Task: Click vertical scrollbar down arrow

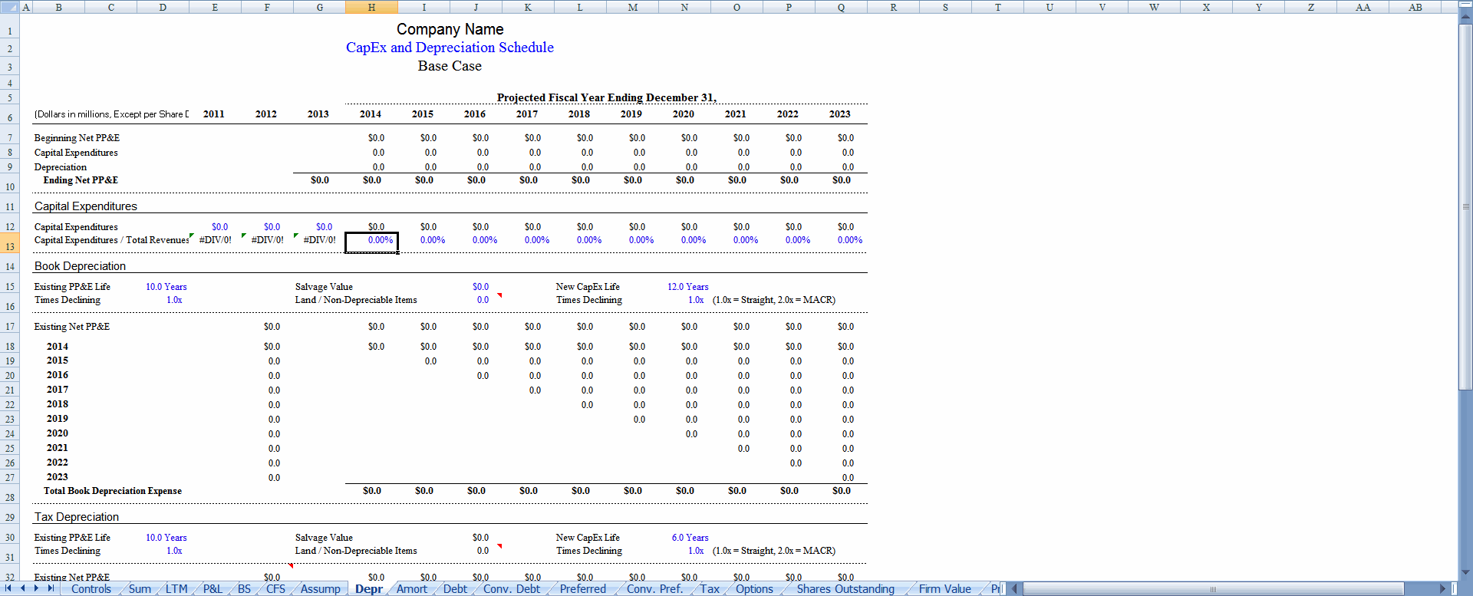Action: [x=1465, y=572]
